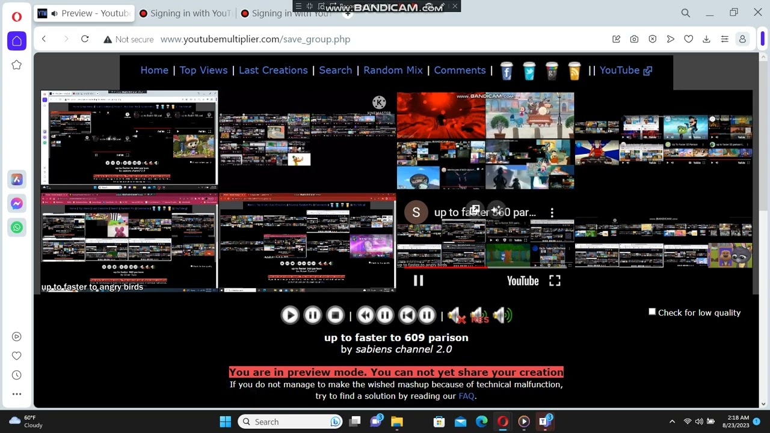The height and width of the screenshot is (433, 770).
Task: Open WhatsApp in the sidebar
Action: click(x=17, y=227)
